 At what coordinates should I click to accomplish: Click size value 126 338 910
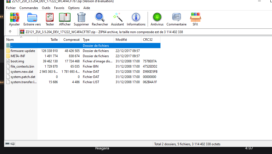49,51
